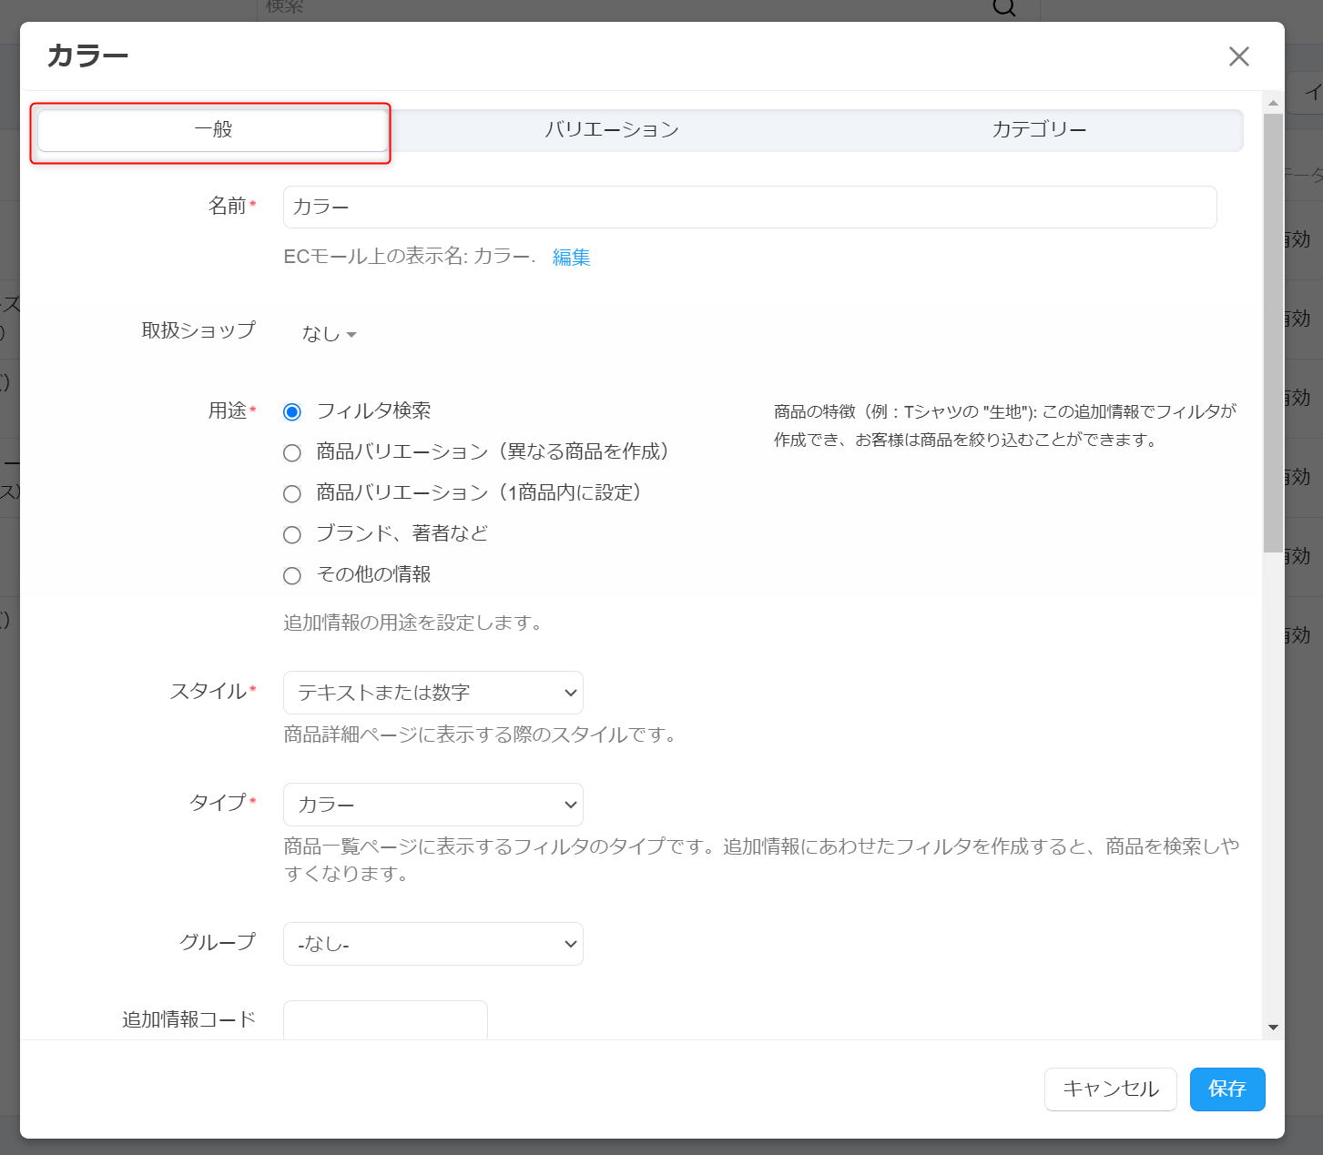Switch to the 一般 tab

pyautogui.click(x=213, y=130)
